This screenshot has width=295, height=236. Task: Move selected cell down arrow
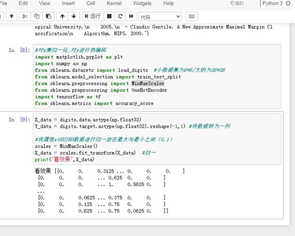(74, 16)
